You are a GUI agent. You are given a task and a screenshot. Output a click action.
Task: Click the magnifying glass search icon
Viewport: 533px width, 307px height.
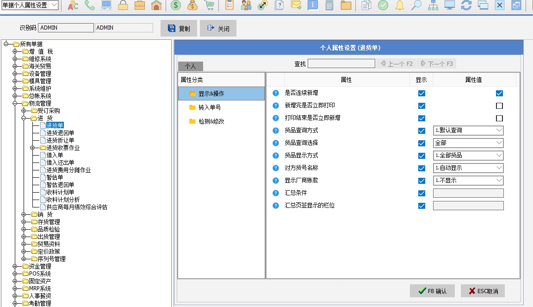pos(416,6)
